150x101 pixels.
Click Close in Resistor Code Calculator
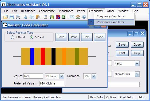[100, 37]
